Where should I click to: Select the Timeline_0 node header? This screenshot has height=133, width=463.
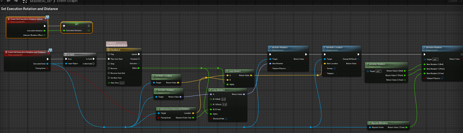pyautogui.click(x=124, y=50)
